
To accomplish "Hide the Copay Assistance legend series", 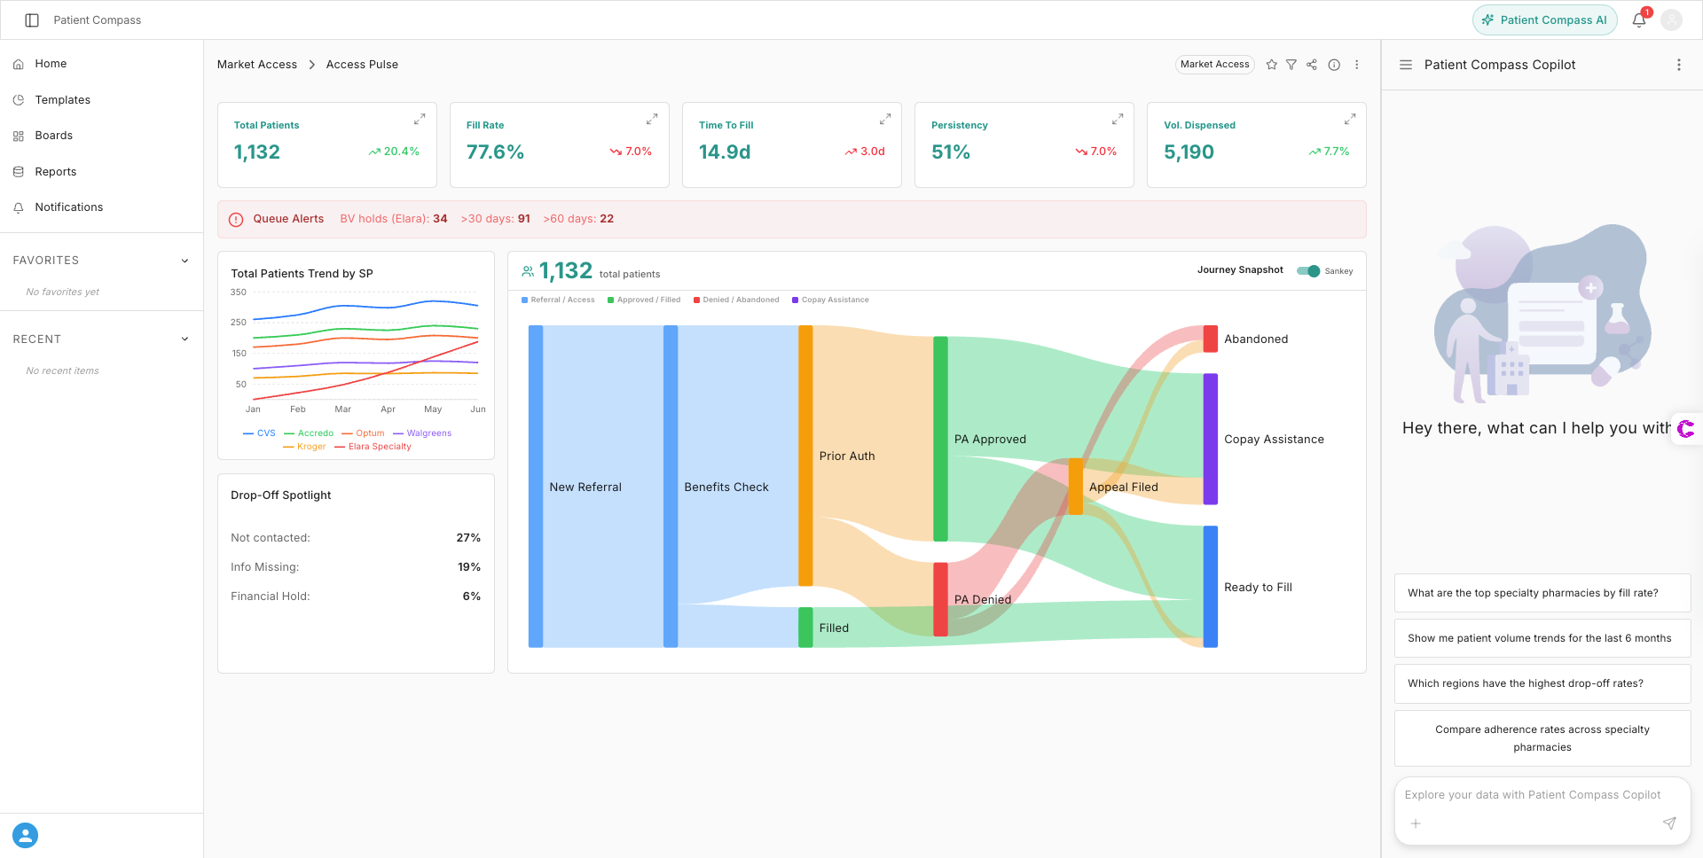I will point(829,300).
